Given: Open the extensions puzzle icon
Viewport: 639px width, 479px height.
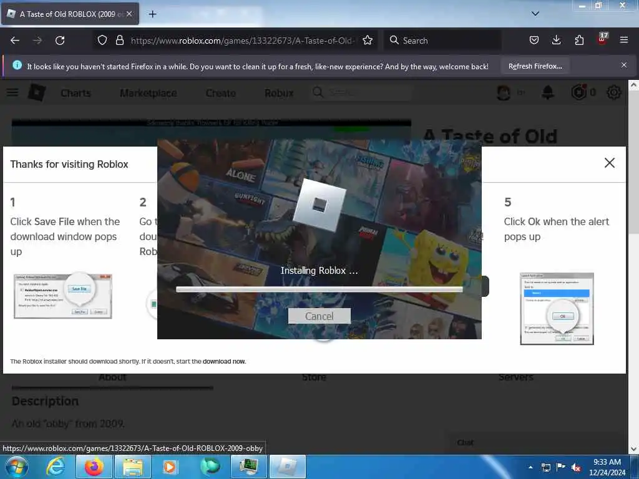Looking at the screenshot, I should [x=579, y=40].
